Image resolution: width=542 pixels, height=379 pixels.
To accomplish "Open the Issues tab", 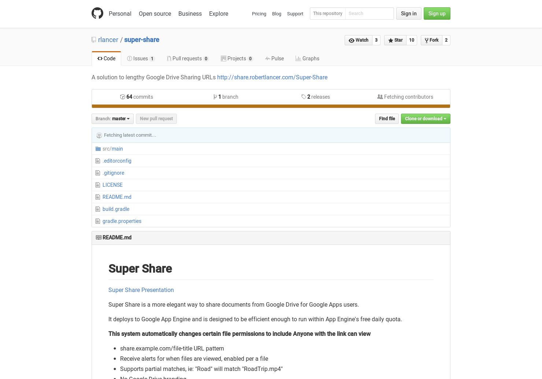I will [141, 58].
